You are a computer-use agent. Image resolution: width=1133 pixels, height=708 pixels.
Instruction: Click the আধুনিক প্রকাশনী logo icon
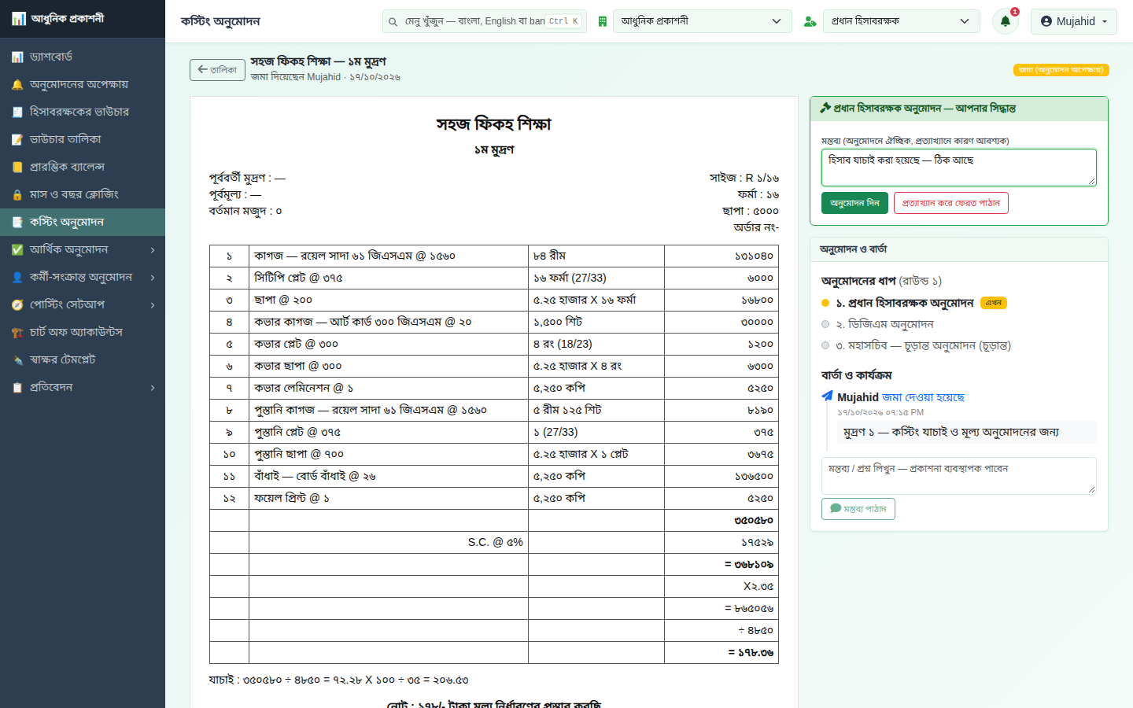point(18,19)
